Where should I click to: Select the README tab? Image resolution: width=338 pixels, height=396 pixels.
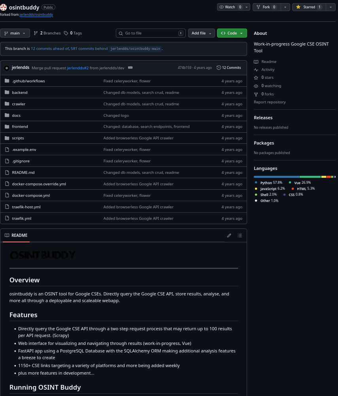point(16,235)
